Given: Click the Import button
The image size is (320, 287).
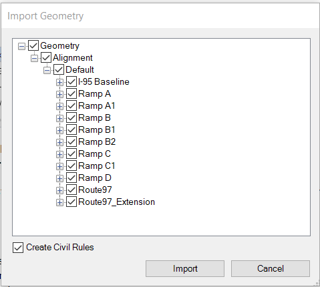Looking at the screenshot, I should [x=185, y=268].
